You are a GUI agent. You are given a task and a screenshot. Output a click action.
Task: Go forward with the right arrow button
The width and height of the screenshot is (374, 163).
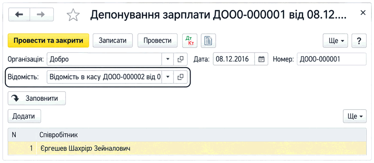click(41, 15)
